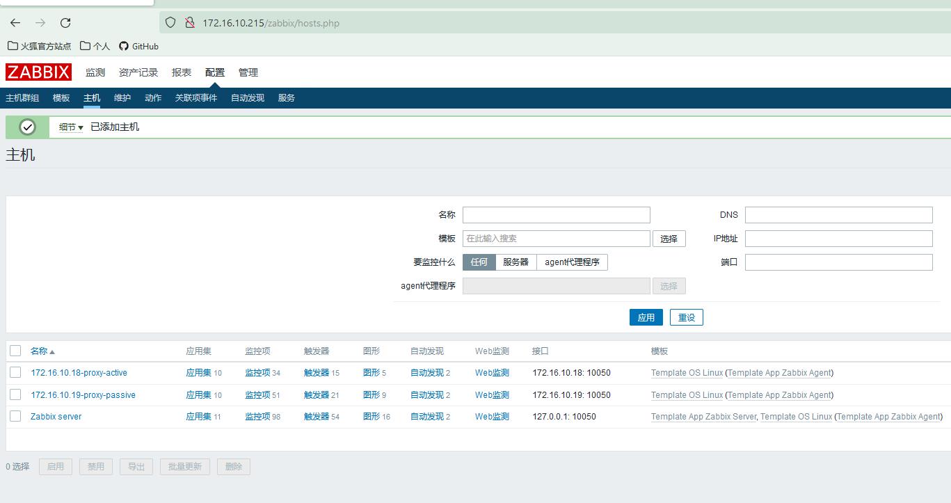951x503 pixels.
Task: Open the 监测 main menu
Action: pos(95,72)
